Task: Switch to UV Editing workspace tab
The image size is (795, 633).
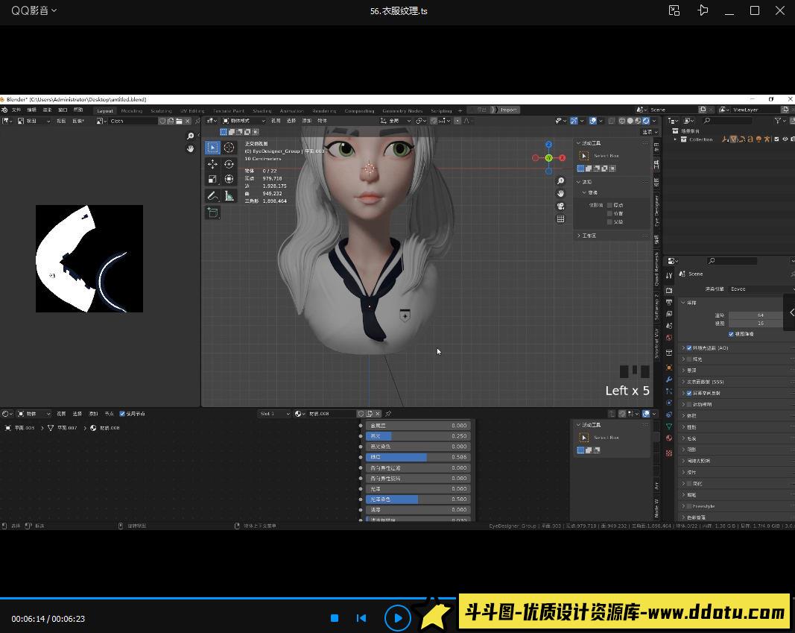Action: 193,110
